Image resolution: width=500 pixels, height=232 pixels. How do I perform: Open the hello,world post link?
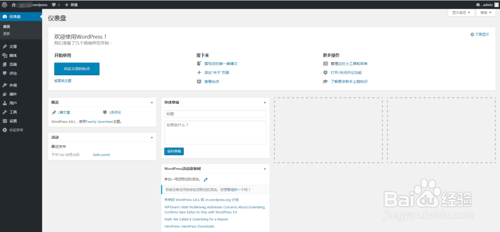click(x=101, y=155)
